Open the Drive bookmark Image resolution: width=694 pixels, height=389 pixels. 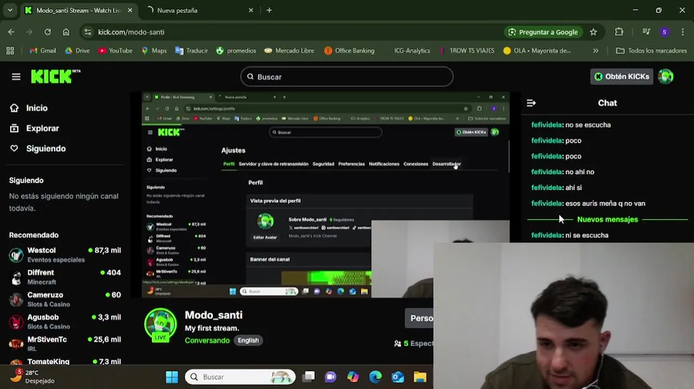coord(77,50)
